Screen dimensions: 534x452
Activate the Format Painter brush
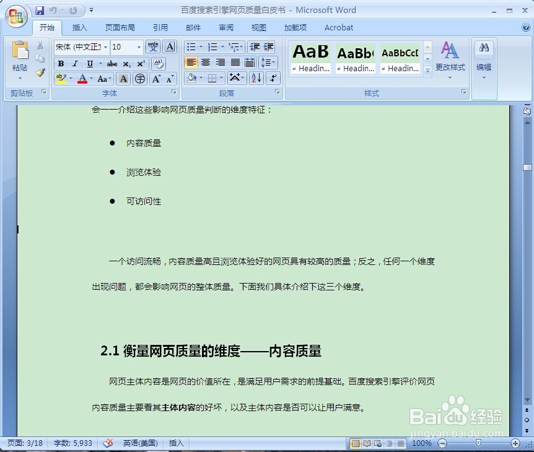point(40,72)
